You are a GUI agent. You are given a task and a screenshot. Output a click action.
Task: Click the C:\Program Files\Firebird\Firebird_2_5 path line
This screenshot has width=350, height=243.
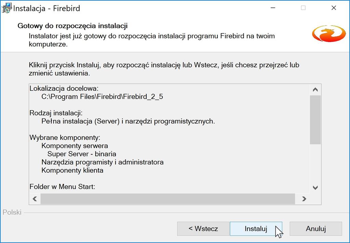(x=102, y=97)
